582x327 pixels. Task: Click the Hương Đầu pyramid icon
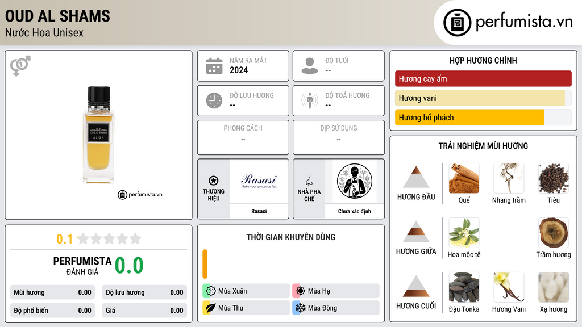tap(416, 177)
